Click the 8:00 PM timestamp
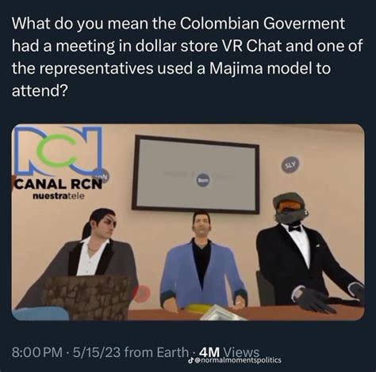 pyautogui.click(x=37, y=352)
